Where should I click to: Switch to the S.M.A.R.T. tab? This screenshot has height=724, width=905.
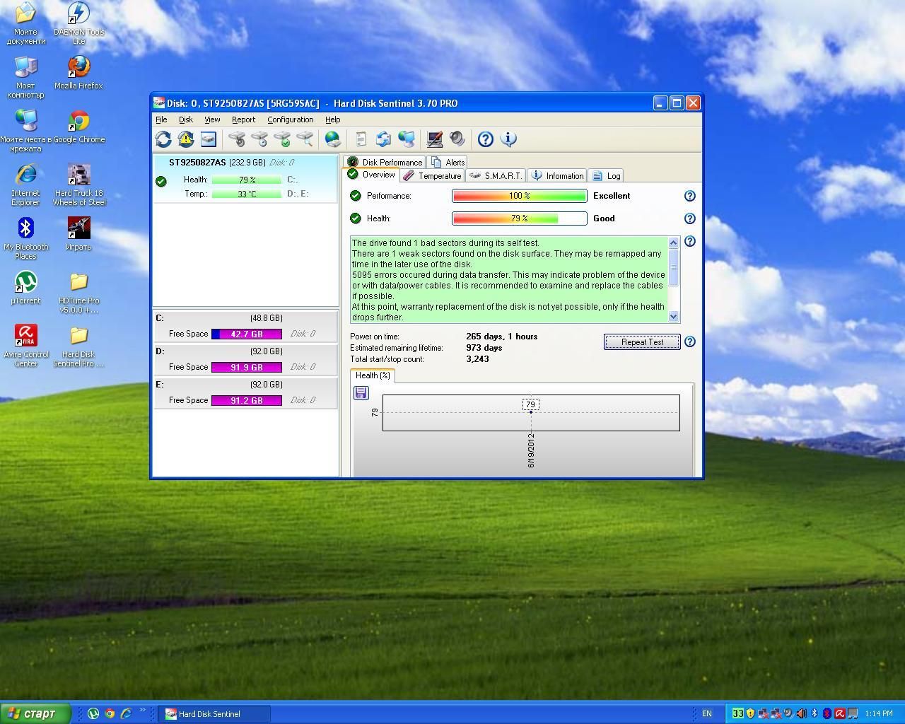coord(496,176)
